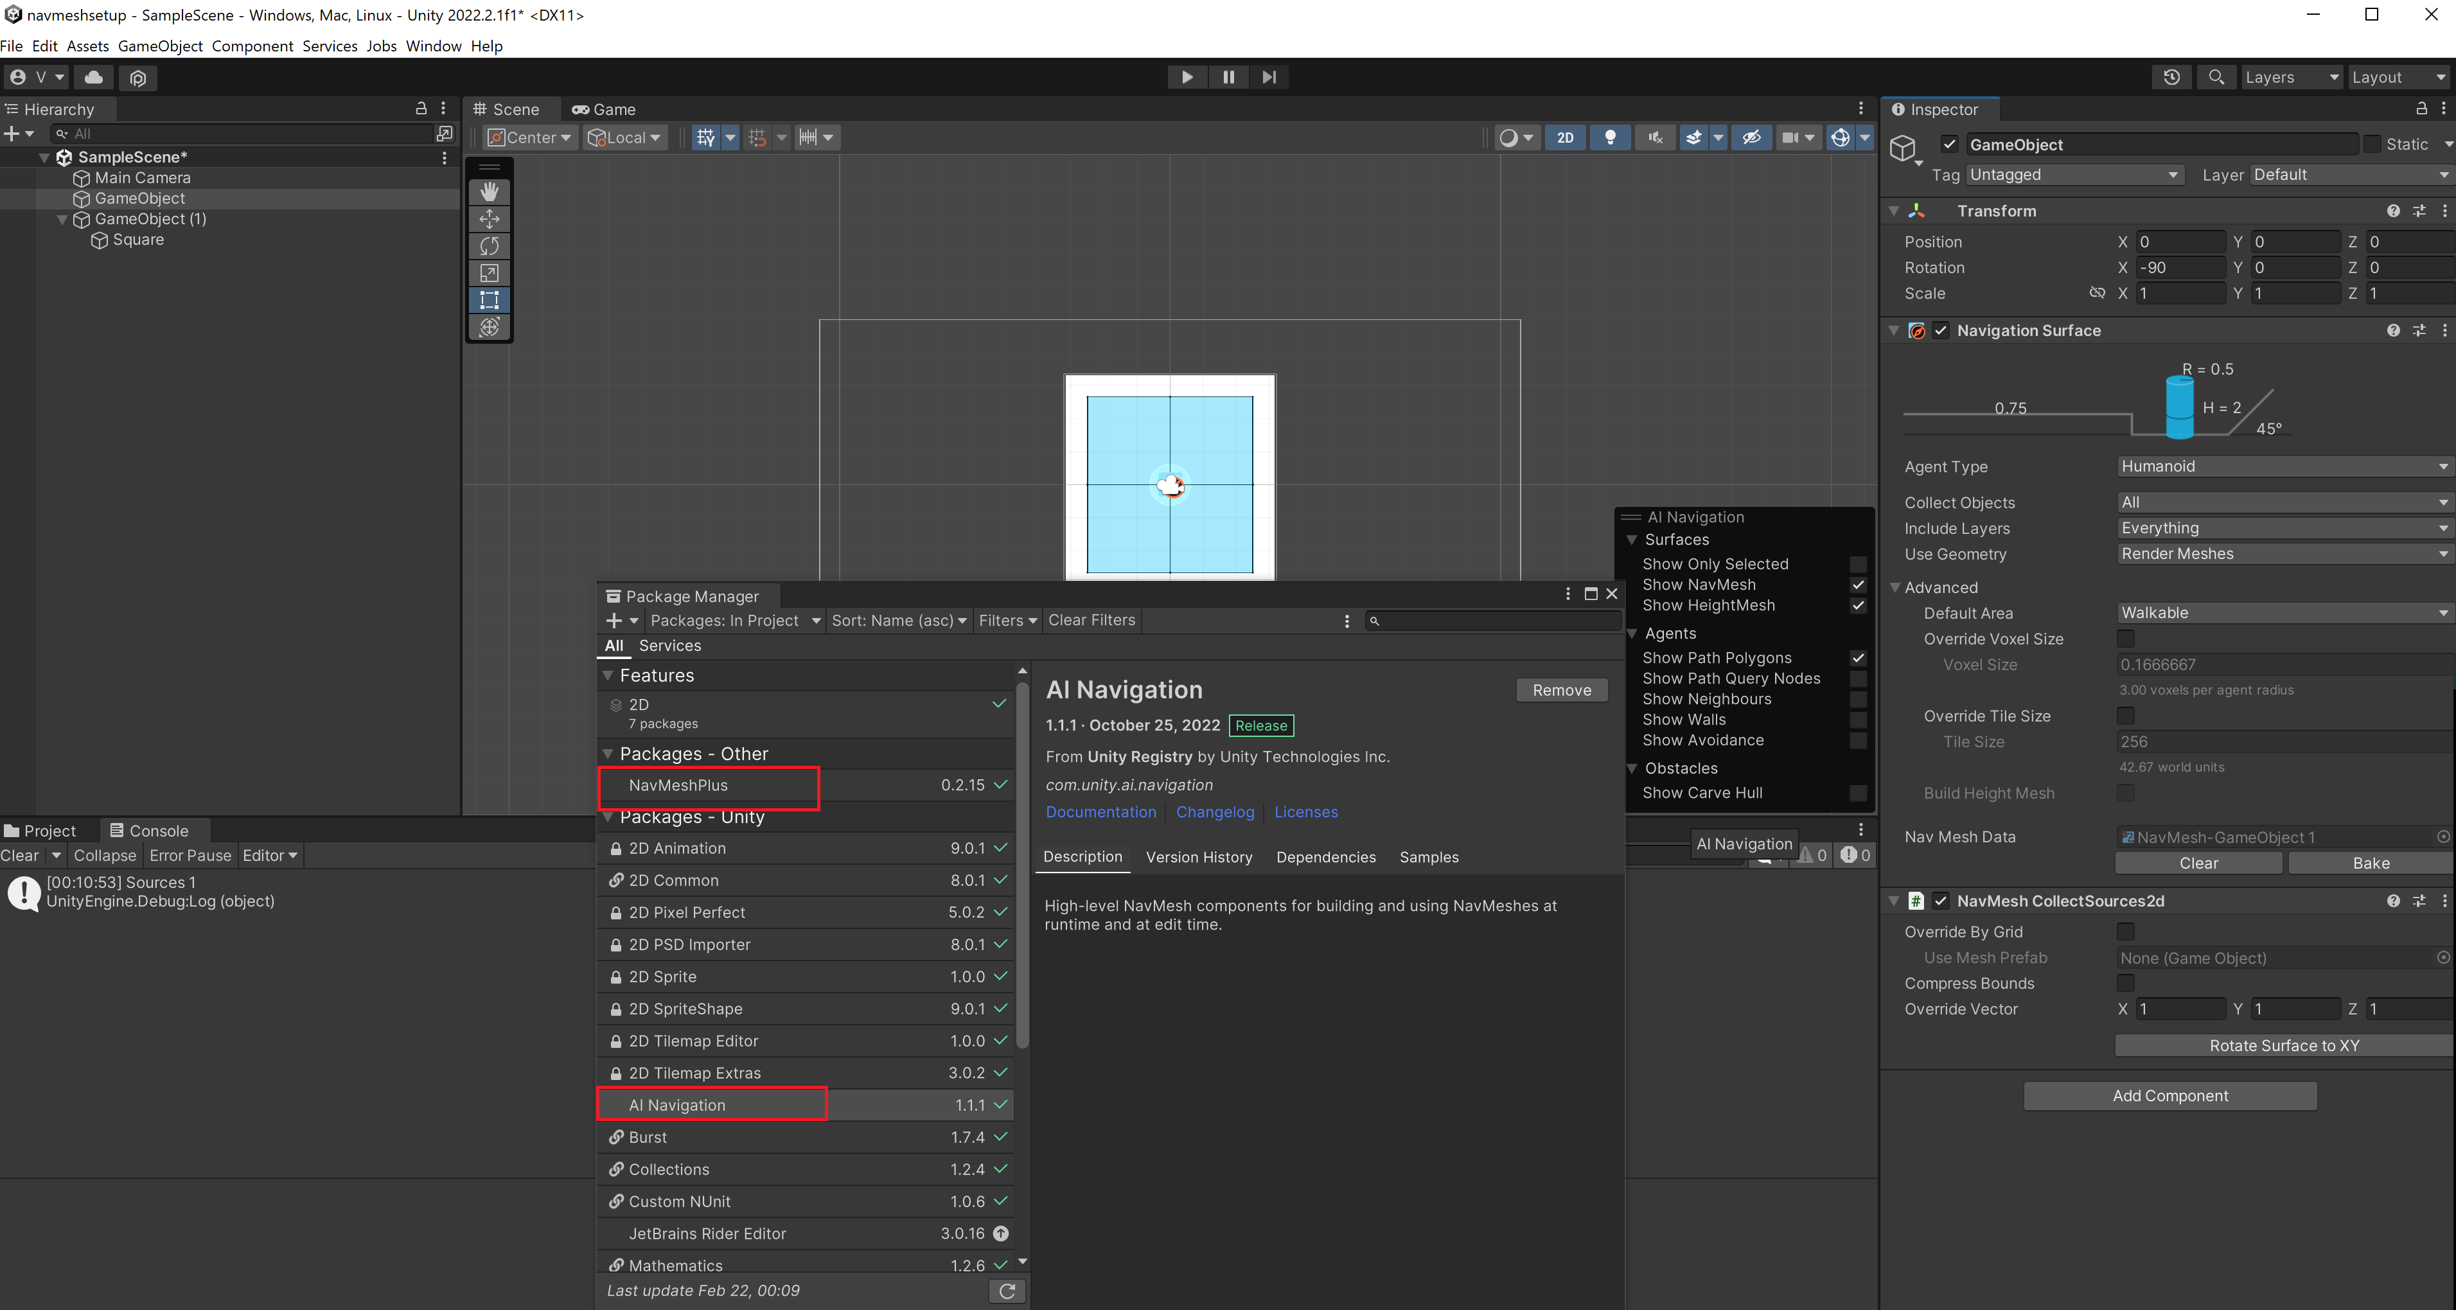Screen dimensions: 2456x1310
Task: Click Add Component button
Action: [x=2170, y=1095]
